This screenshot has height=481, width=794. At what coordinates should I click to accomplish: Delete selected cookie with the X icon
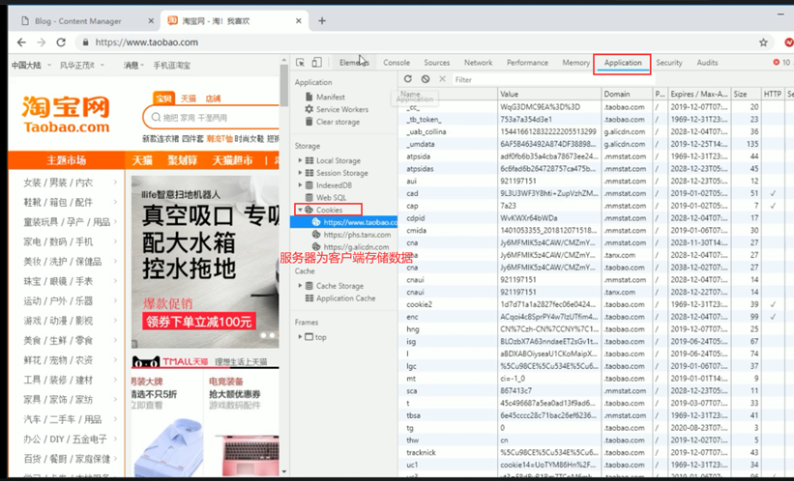(x=443, y=79)
